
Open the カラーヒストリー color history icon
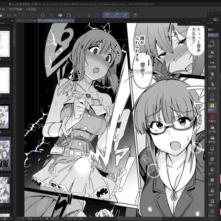point(212,182)
